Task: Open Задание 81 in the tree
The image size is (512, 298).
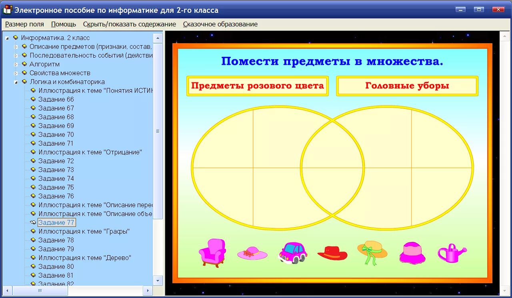Action: pyautogui.click(x=56, y=275)
